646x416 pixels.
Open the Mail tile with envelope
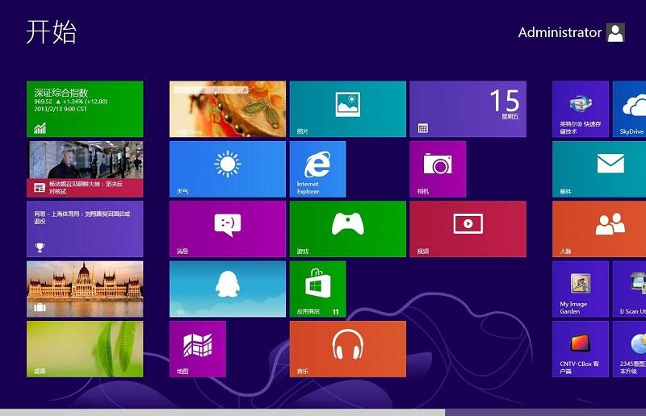599,169
